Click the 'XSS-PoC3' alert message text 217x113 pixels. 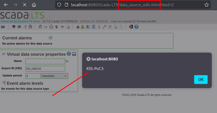tap(95, 69)
